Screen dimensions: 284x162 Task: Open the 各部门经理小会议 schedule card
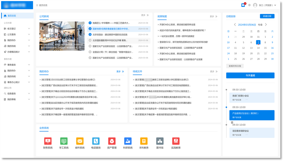point(252,97)
